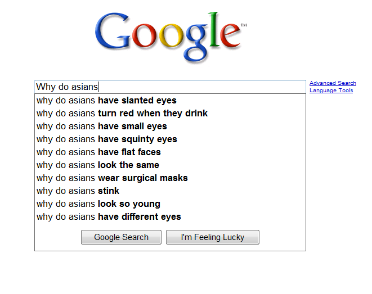Open the Language Tools link
Viewport: 372px width, 294px height.
coord(331,91)
